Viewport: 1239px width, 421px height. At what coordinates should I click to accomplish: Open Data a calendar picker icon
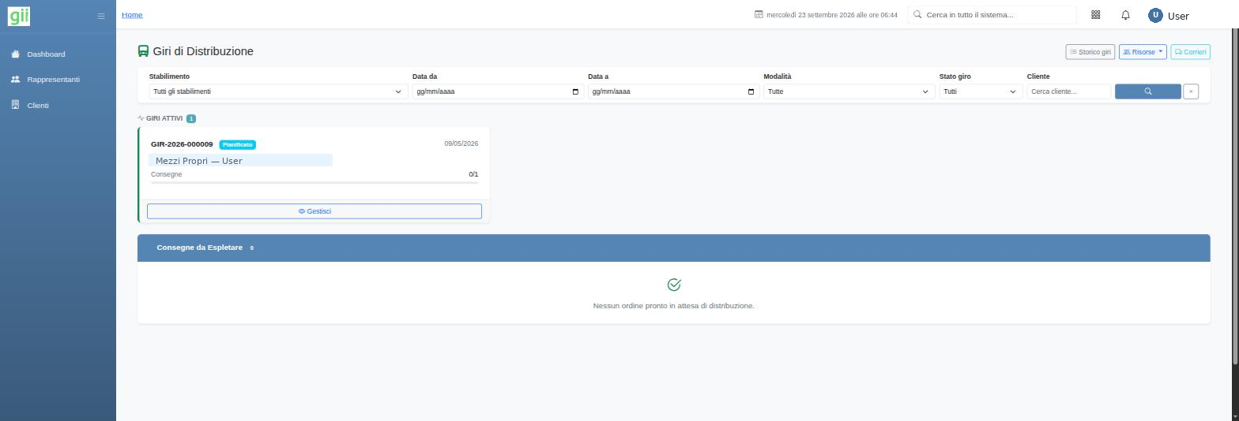tap(751, 91)
